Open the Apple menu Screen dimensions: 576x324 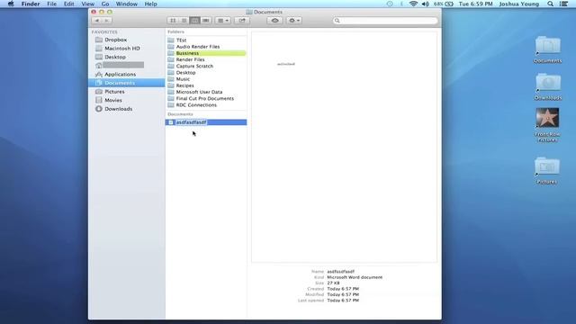tap(11, 4)
